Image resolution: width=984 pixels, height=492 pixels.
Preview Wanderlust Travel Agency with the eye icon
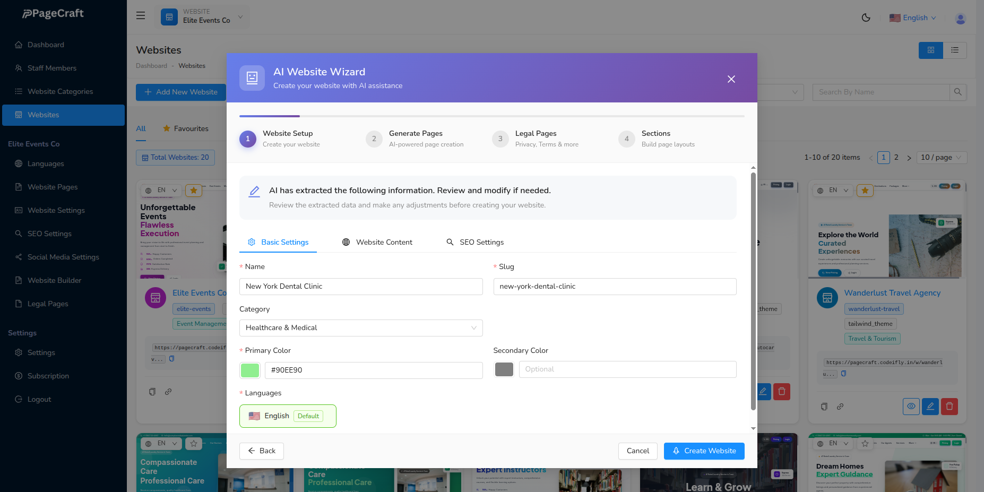(911, 407)
